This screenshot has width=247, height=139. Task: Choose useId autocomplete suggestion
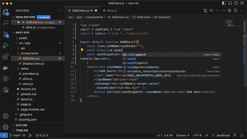pos(172,59)
